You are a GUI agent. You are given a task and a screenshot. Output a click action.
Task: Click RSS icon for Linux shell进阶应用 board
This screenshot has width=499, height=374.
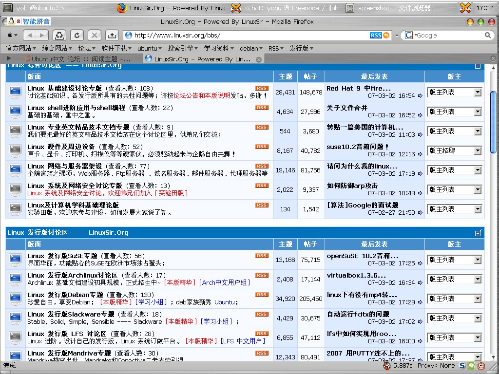point(262,108)
